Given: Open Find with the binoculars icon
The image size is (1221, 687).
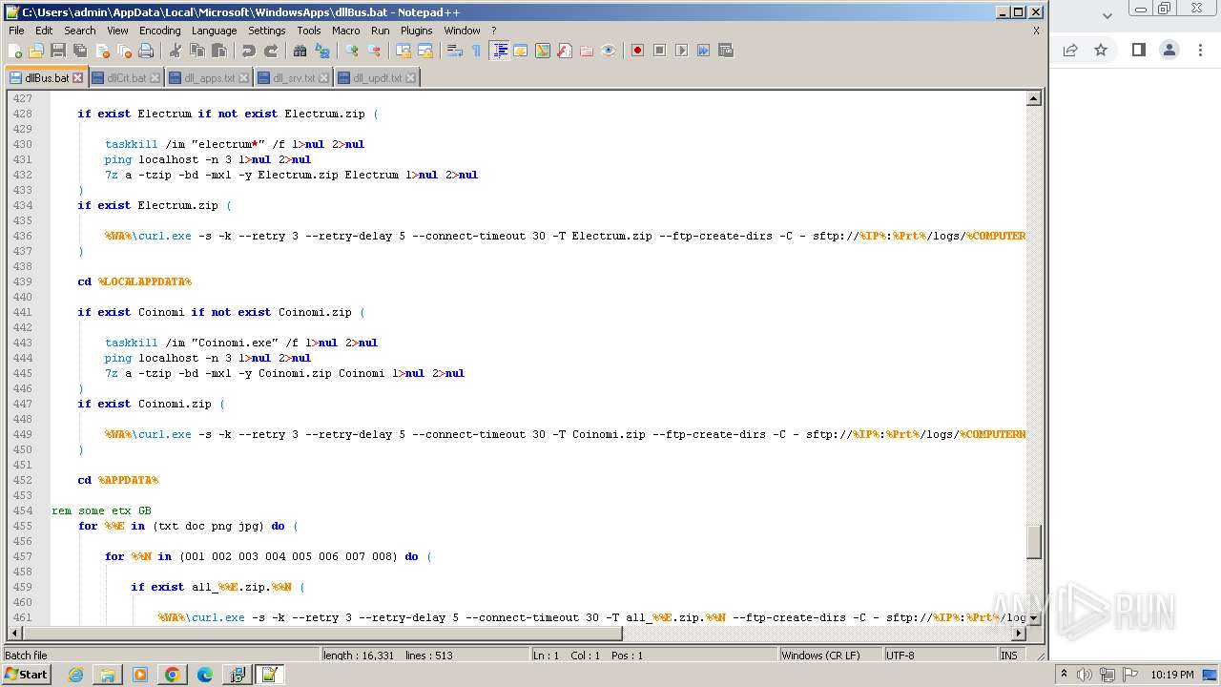Looking at the screenshot, I should [300, 51].
